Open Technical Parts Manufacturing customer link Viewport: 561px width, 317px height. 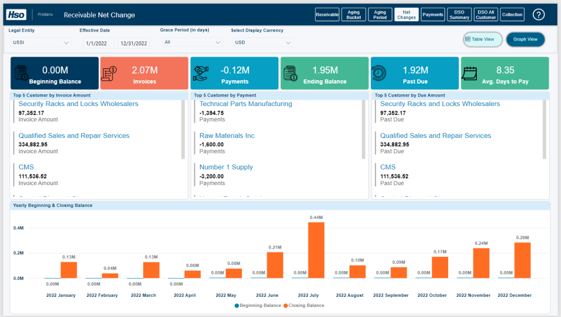pos(246,104)
